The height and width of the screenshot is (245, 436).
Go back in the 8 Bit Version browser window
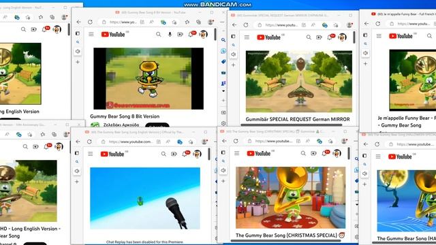[x=79, y=22]
